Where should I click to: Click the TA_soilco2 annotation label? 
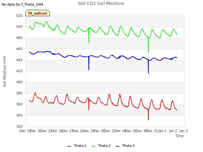[37, 13]
